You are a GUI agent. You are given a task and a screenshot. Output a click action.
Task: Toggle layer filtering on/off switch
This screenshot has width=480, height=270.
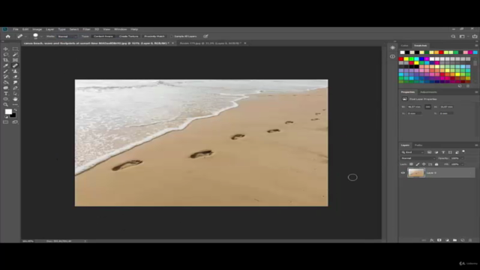click(463, 151)
